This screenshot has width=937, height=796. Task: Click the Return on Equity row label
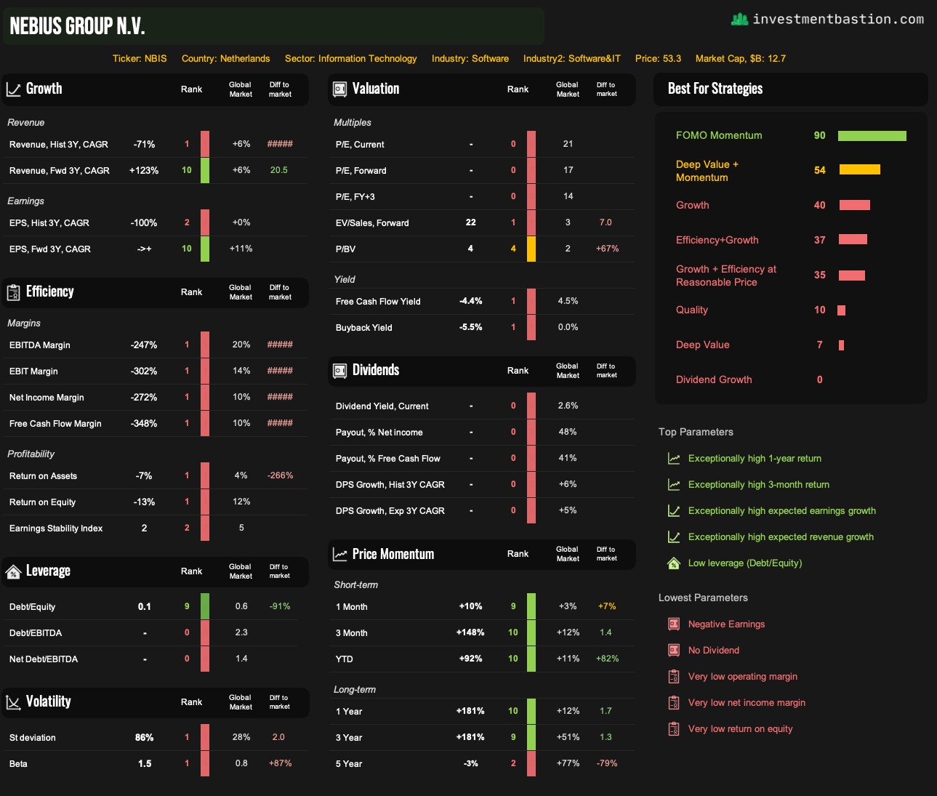(x=42, y=502)
